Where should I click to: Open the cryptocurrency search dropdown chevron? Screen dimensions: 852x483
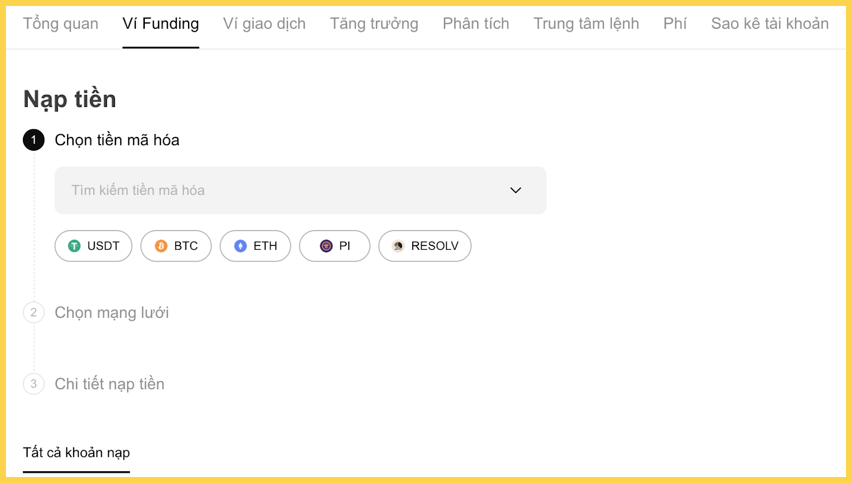515,190
